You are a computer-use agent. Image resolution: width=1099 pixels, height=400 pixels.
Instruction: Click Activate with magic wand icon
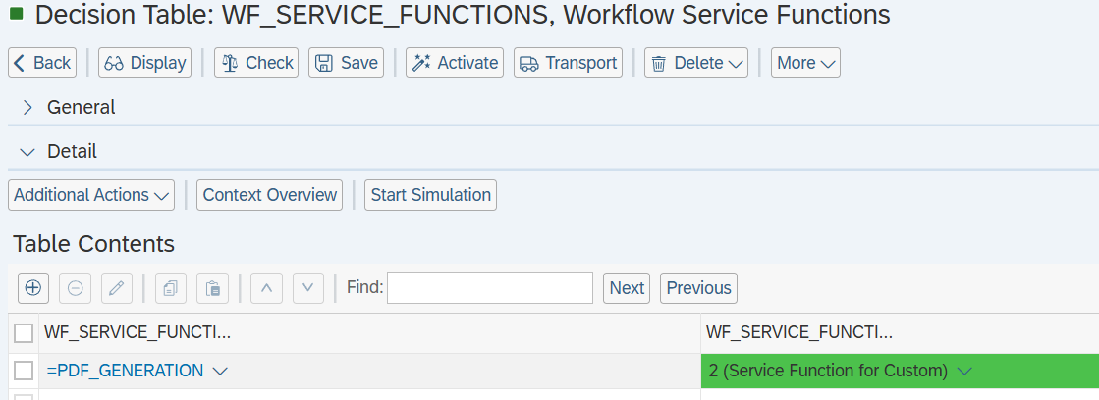point(455,63)
